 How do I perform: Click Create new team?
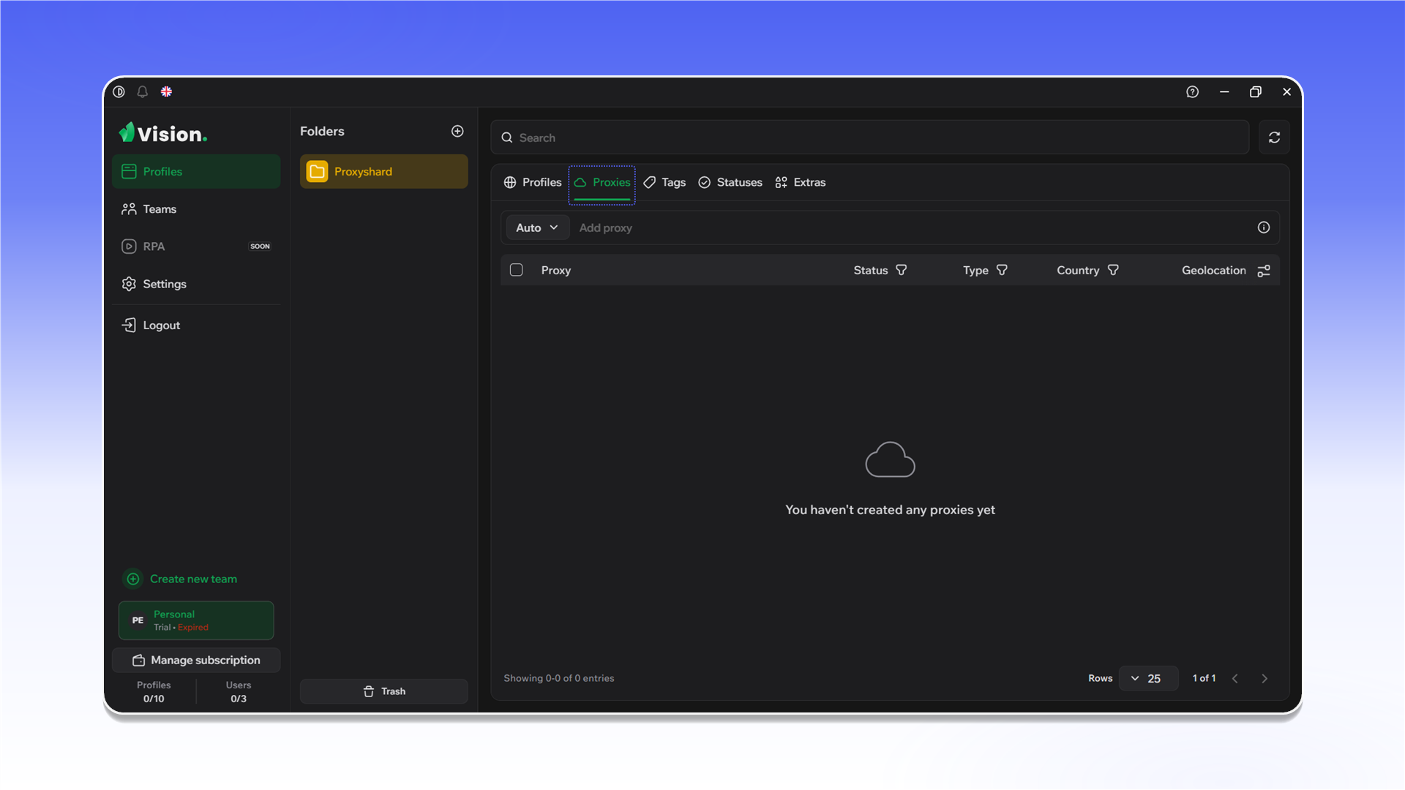pyautogui.click(x=180, y=579)
